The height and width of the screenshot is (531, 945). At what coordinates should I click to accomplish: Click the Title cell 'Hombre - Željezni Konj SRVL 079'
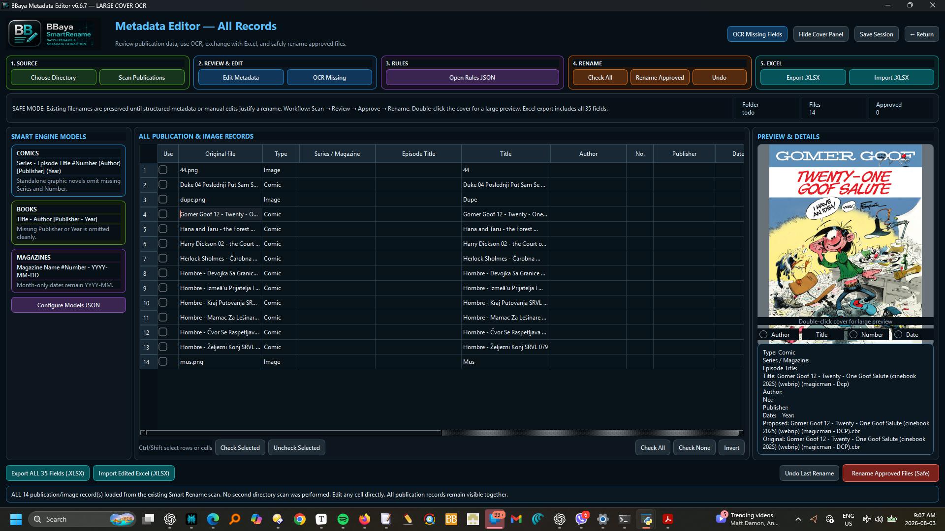505,347
